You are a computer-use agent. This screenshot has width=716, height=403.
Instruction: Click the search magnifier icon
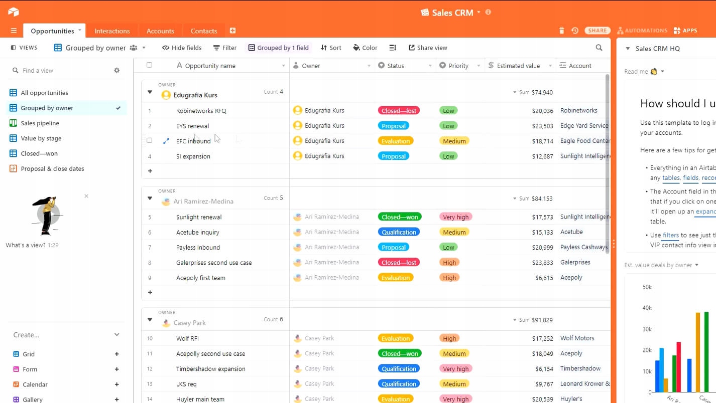pyautogui.click(x=599, y=48)
